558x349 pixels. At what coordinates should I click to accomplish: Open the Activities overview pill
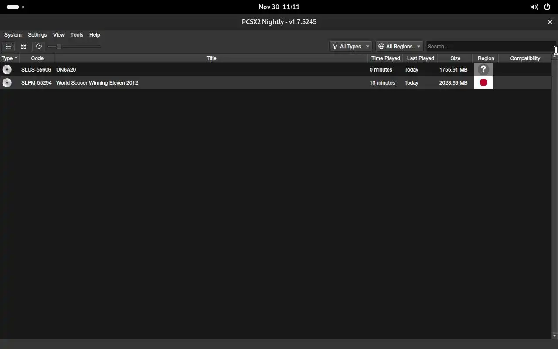(15, 7)
